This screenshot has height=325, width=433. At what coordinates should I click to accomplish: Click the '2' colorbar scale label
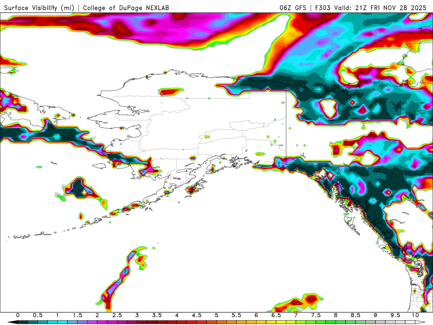(97, 315)
